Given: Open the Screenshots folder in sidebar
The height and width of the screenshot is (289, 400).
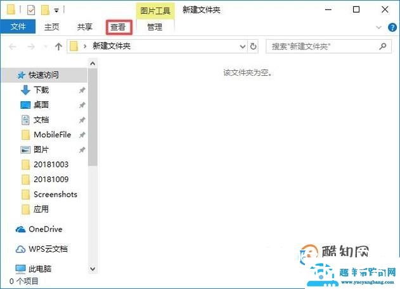Looking at the screenshot, I should coord(55,194).
